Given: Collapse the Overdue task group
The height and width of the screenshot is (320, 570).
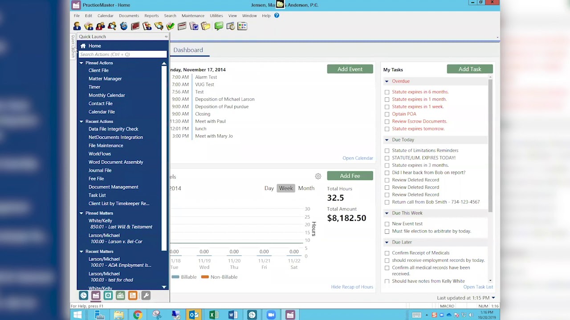Looking at the screenshot, I should pyautogui.click(x=387, y=81).
